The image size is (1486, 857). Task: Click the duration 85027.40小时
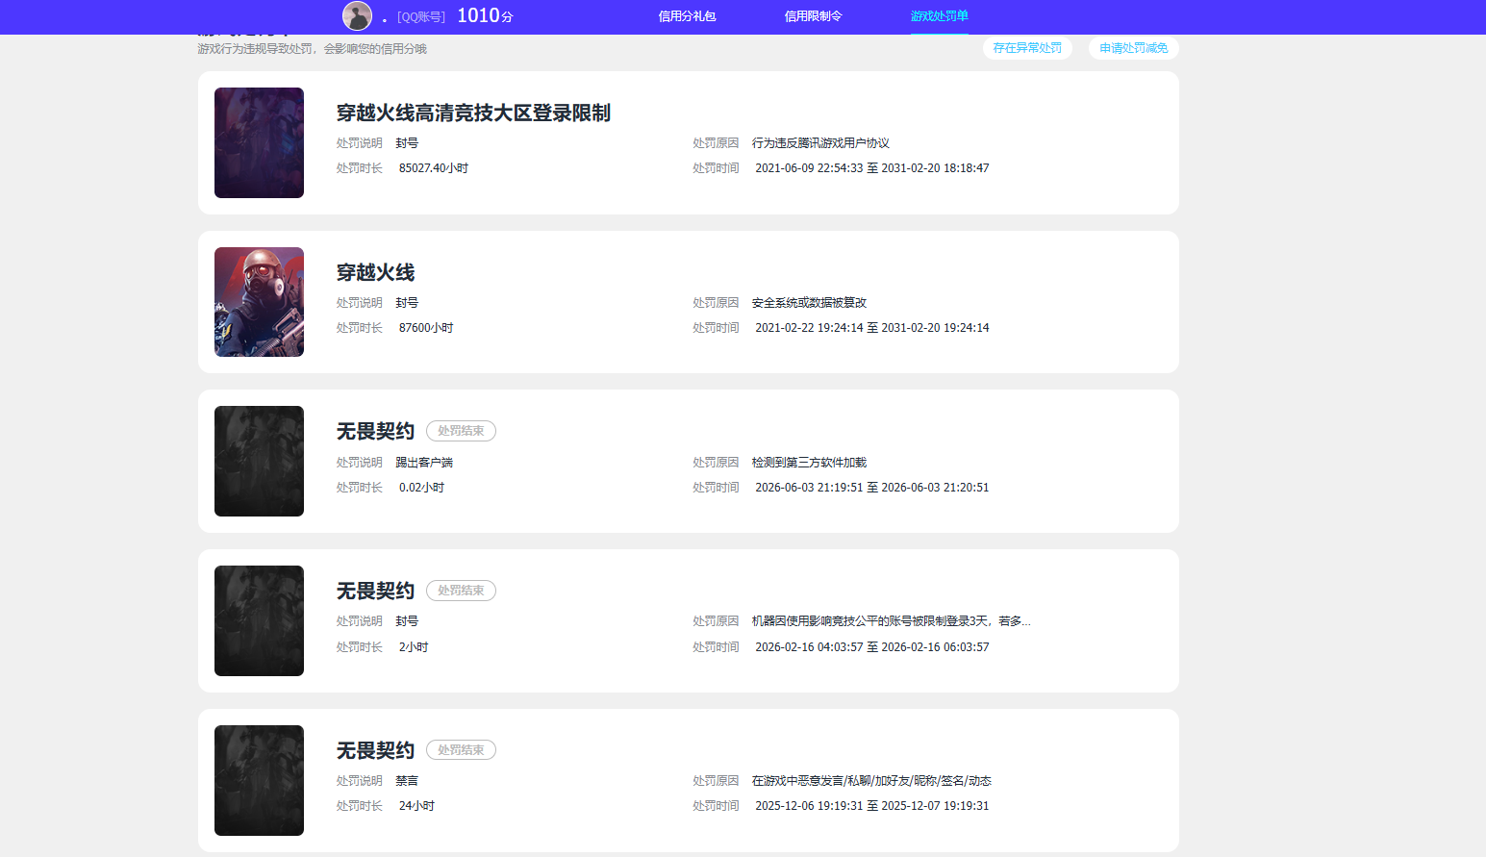434,168
